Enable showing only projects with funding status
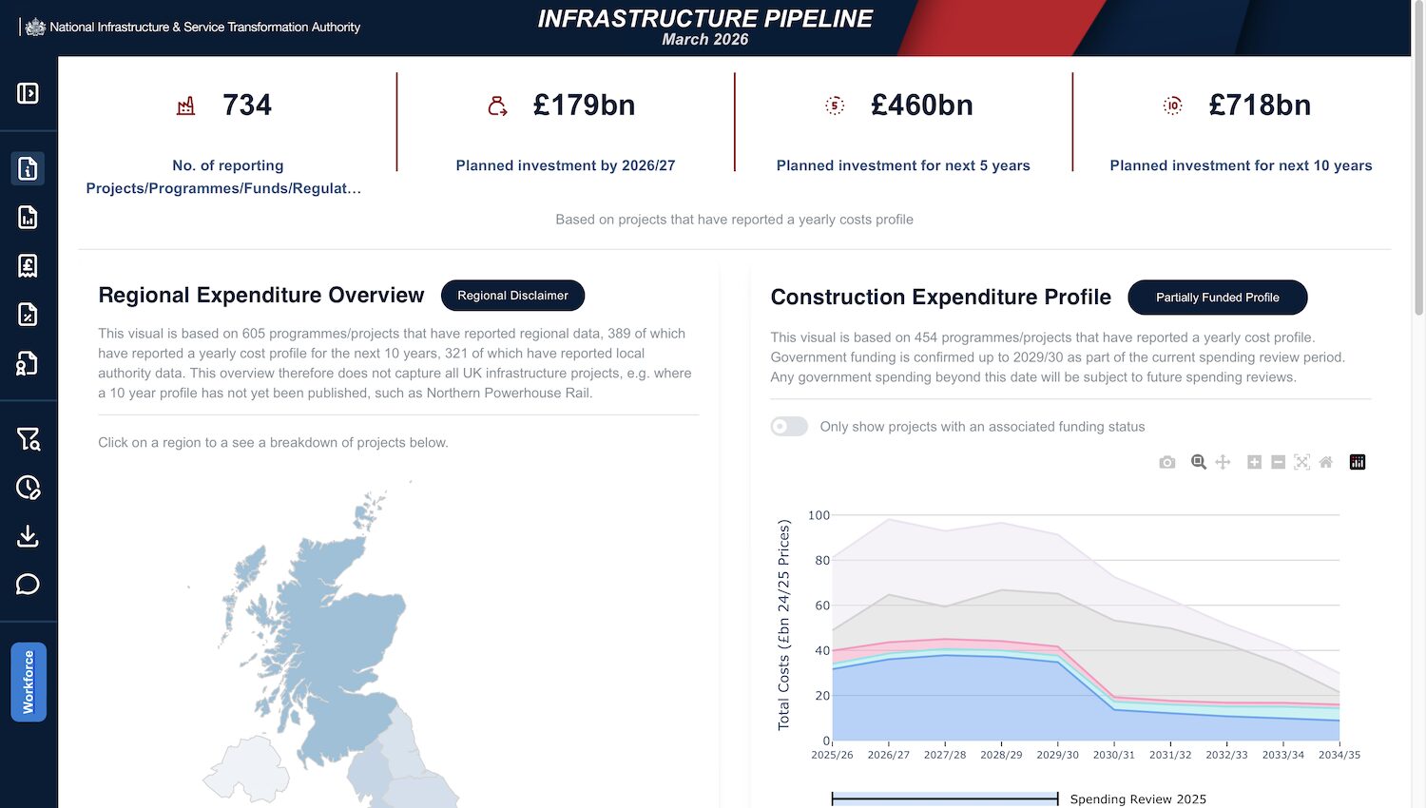The width and height of the screenshot is (1426, 808). click(789, 426)
